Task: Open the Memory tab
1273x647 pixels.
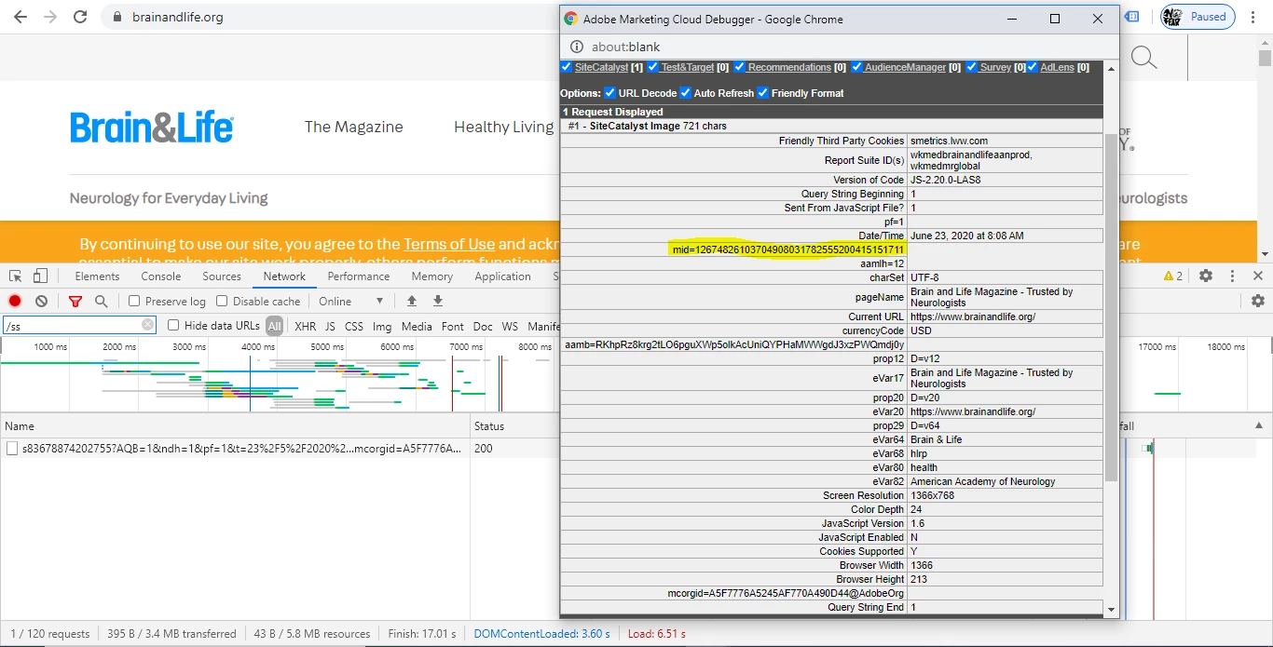Action: [432, 276]
